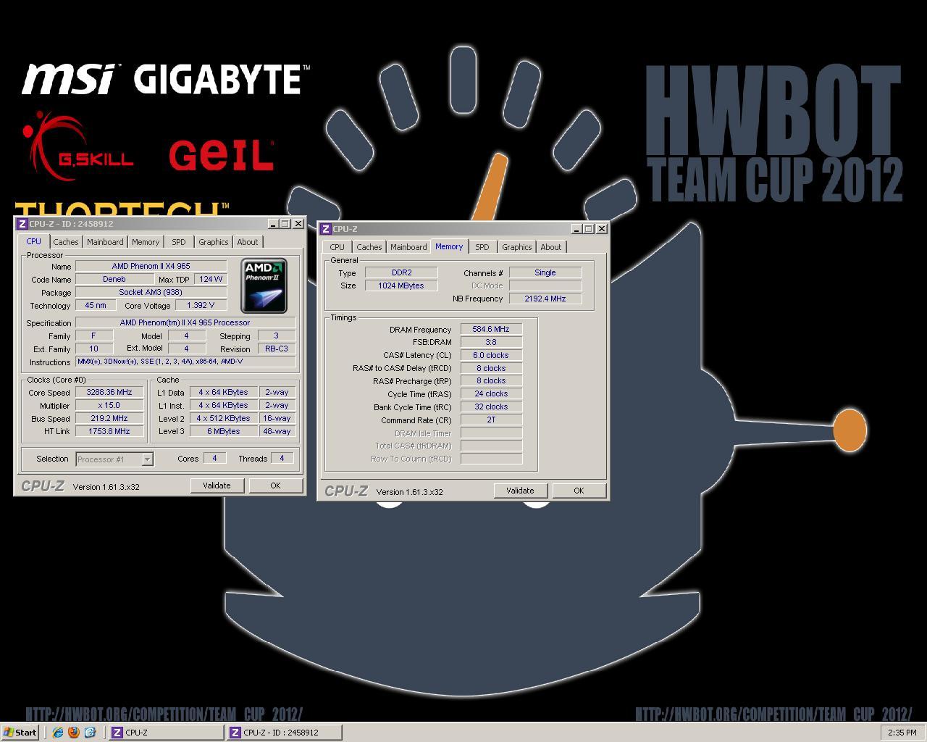Switch to About tab in right CPU-Z window
The width and height of the screenshot is (927, 742).
[x=551, y=247]
